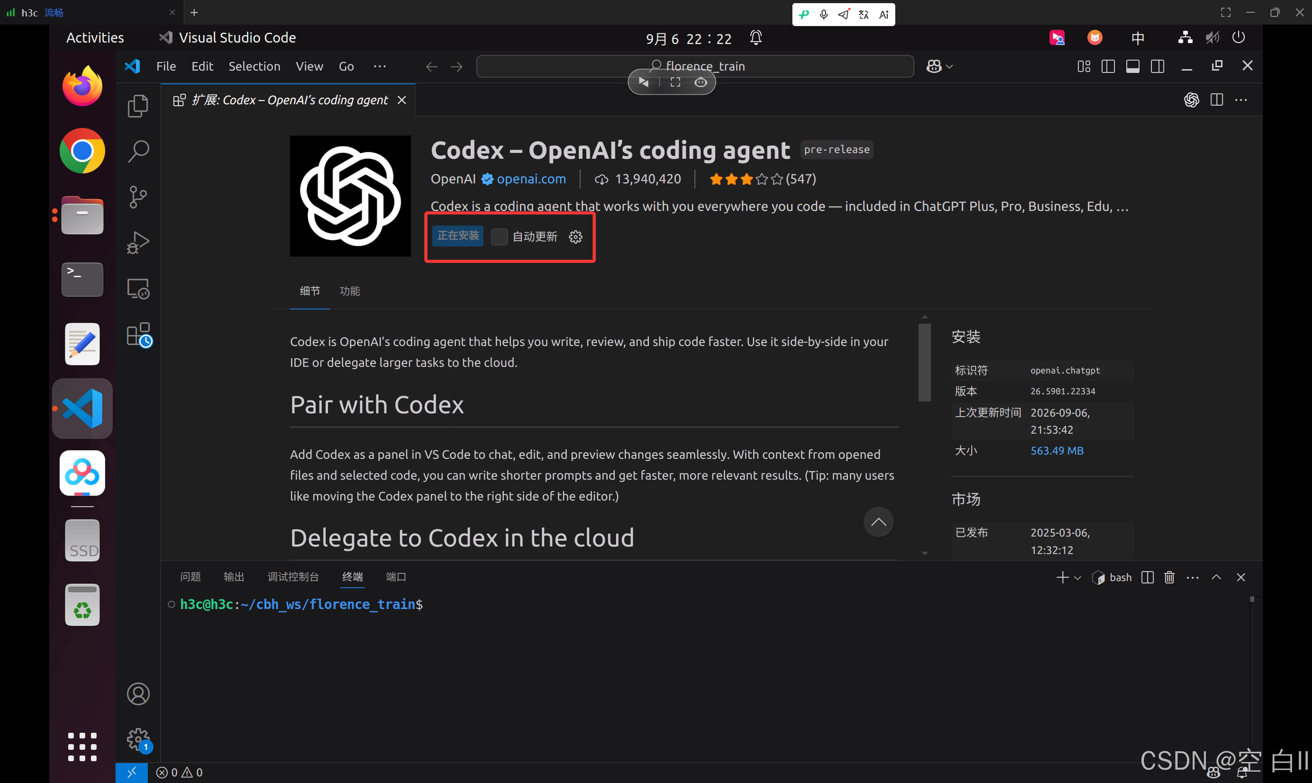This screenshot has height=783, width=1312.
Task: Open Codex ChatGPT icon in editor toolbar
Action: [1191, 100]
